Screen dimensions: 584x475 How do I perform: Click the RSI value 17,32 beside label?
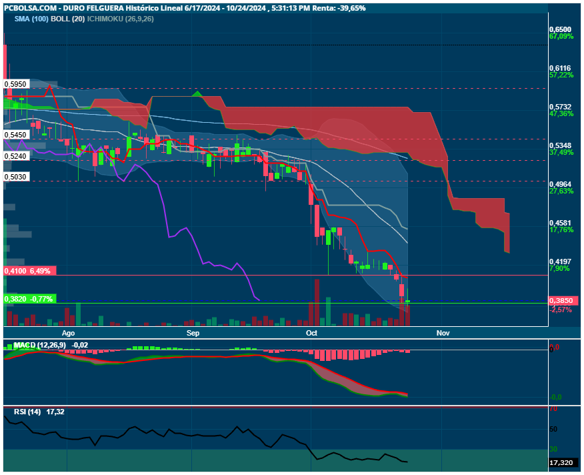(x=55, y=412)
